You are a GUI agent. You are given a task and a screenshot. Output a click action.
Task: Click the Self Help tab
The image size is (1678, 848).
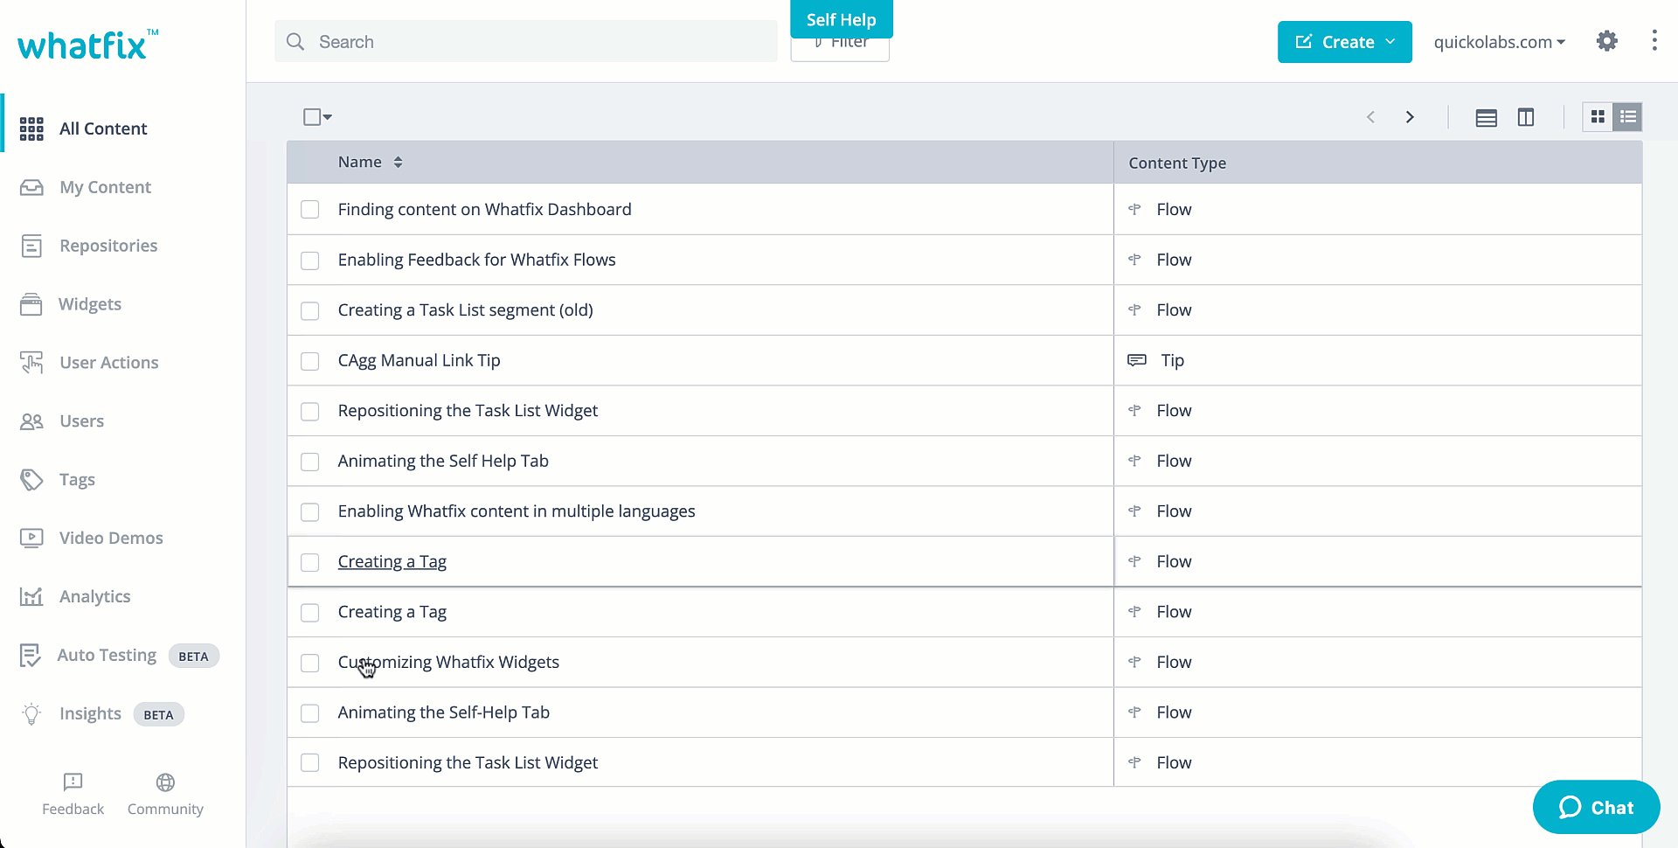coord(841,19)
